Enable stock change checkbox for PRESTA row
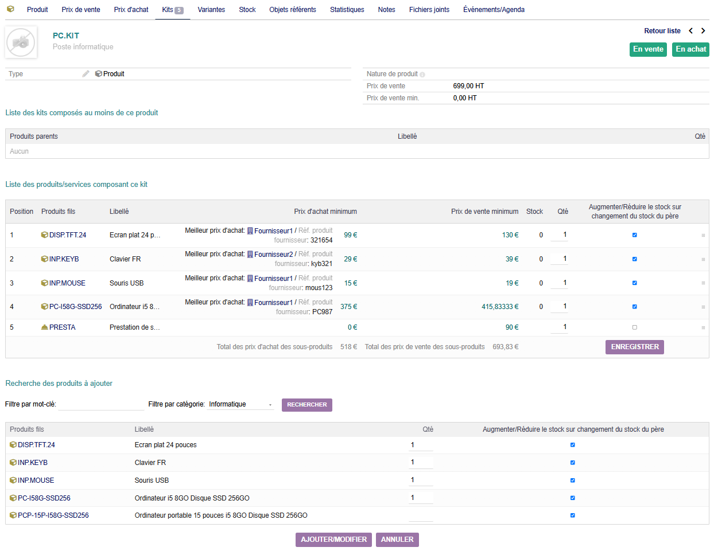Viewport: 714px width, 551px height. [634, 327]
